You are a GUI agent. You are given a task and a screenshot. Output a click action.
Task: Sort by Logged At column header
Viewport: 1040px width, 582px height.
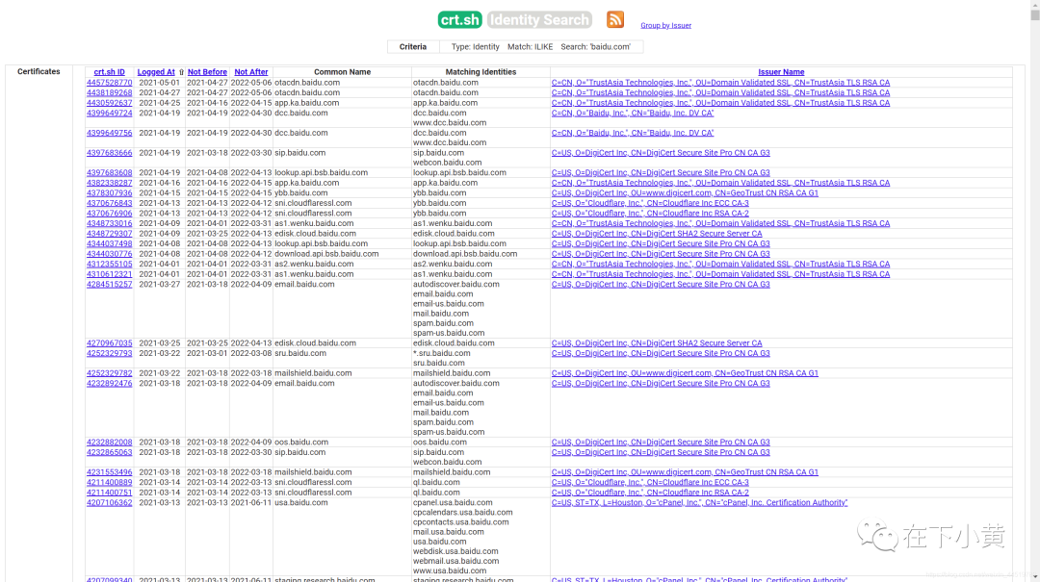click(x=156, y=72)
